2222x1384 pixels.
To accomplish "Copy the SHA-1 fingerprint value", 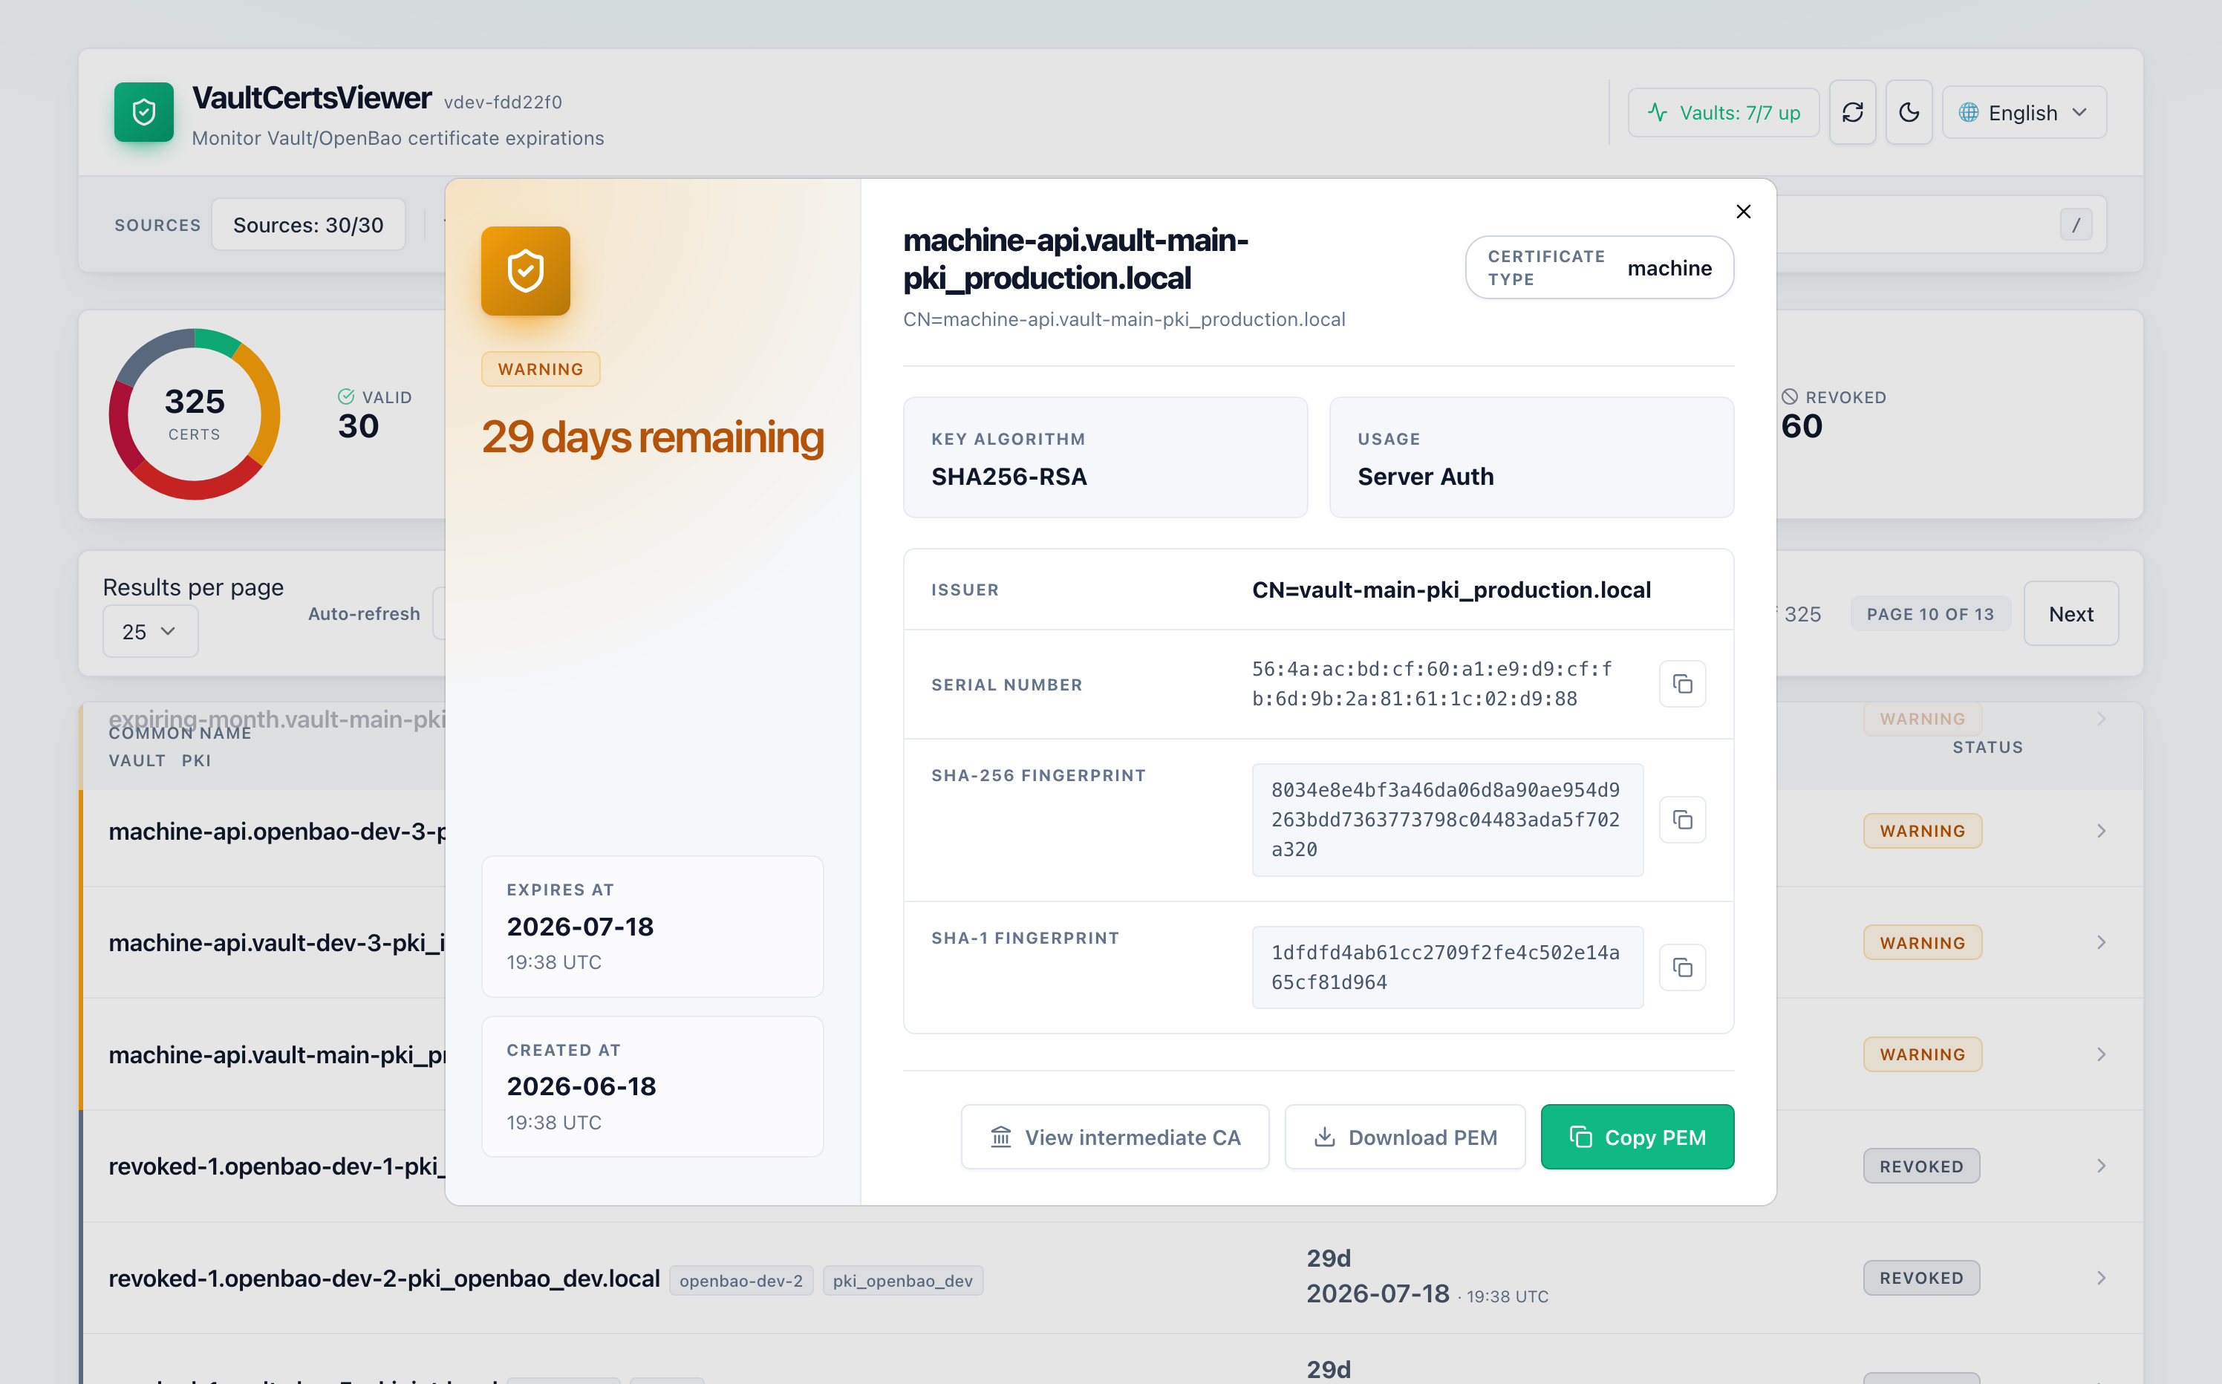I will point(1682,967).
